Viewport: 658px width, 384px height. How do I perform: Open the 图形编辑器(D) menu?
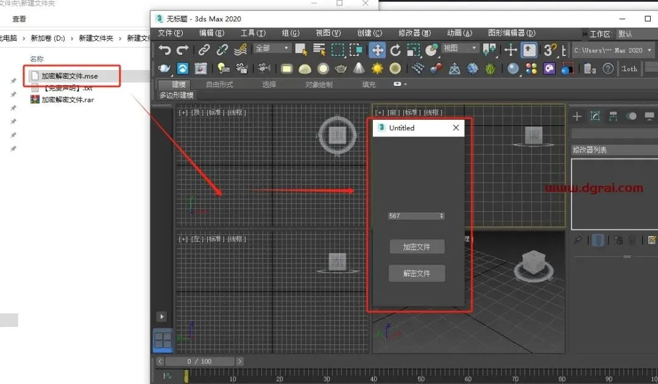pyautogui.click(x=512, y=33)
